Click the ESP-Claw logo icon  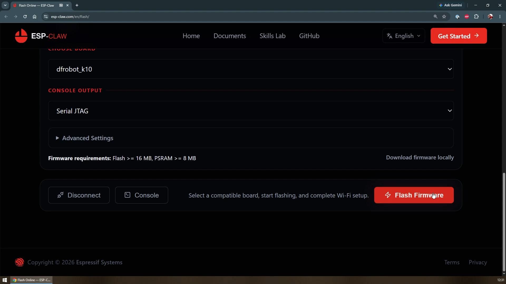pyautogui.click(x=21, y=36)
